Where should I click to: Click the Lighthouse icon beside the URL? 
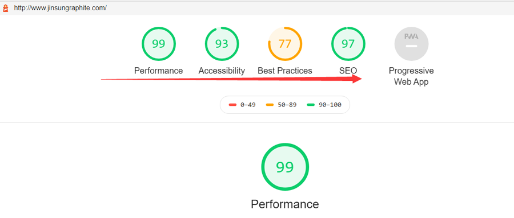click(5, 8)
